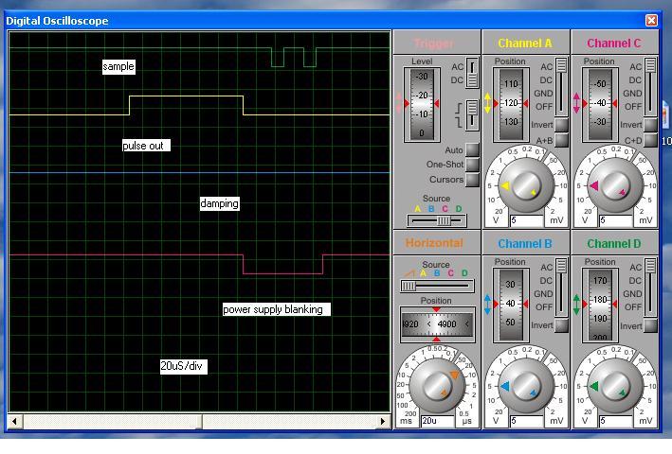Enable Channel A A+B sum button
Viewport: 672px width, 454px height.
point(561,140)
